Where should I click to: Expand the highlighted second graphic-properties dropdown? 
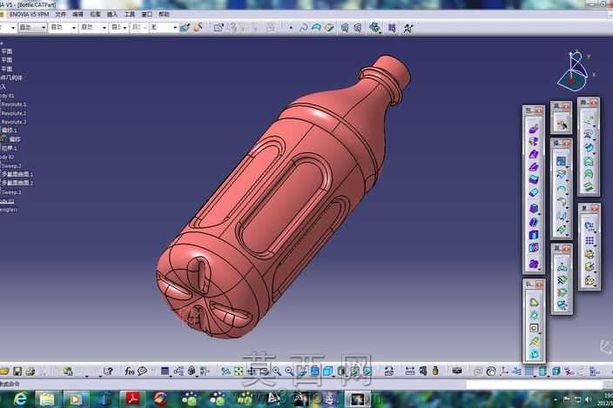click(x=33, y=27)
